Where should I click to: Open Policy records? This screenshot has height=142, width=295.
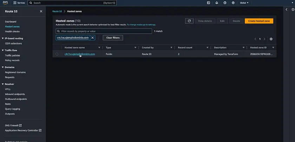(x=12, y=60)
